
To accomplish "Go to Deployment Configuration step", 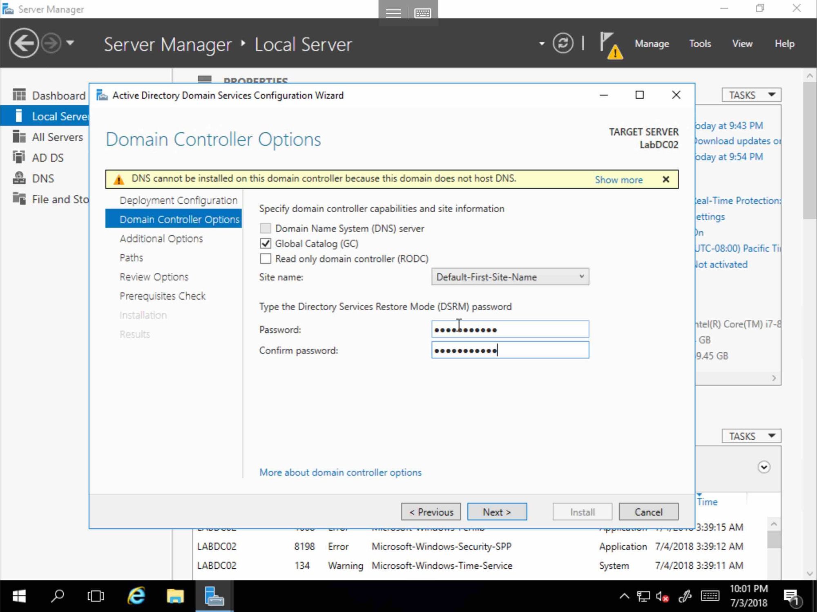I will tap(178, 200).
